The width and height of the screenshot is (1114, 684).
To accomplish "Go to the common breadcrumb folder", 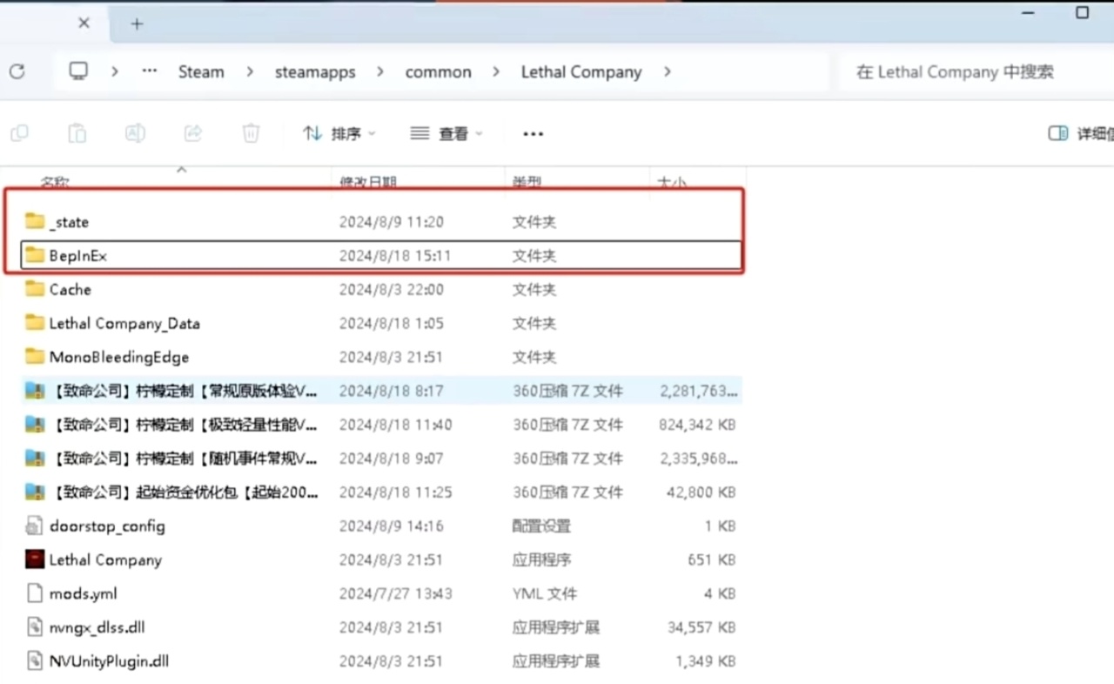I will pyautogui.click(x=438, y=72).
